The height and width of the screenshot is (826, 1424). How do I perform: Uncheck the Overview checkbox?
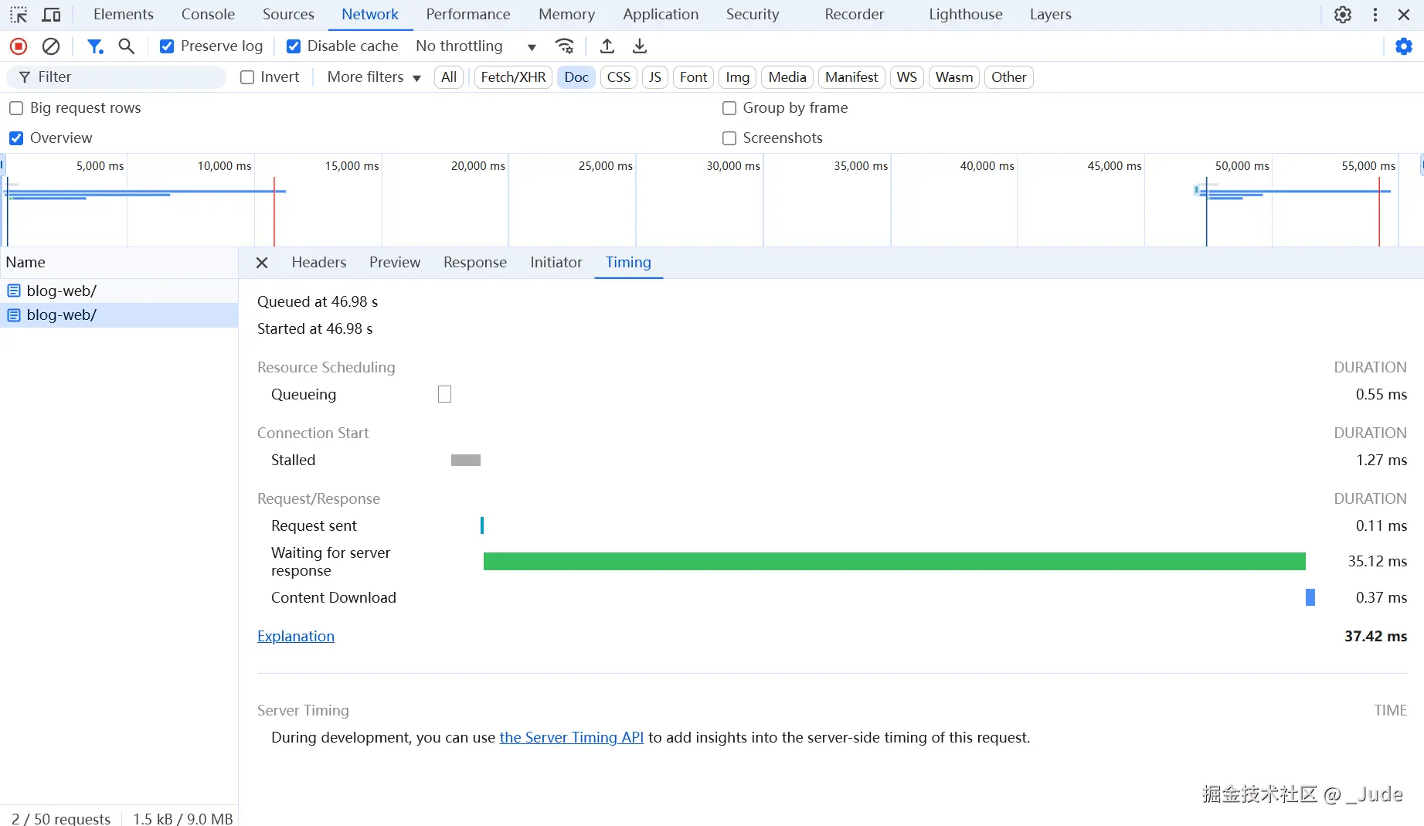pyautogui.click(x=16, y=138)
